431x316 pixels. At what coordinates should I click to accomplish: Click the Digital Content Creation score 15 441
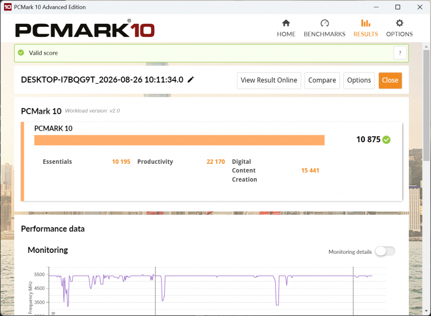310,171
